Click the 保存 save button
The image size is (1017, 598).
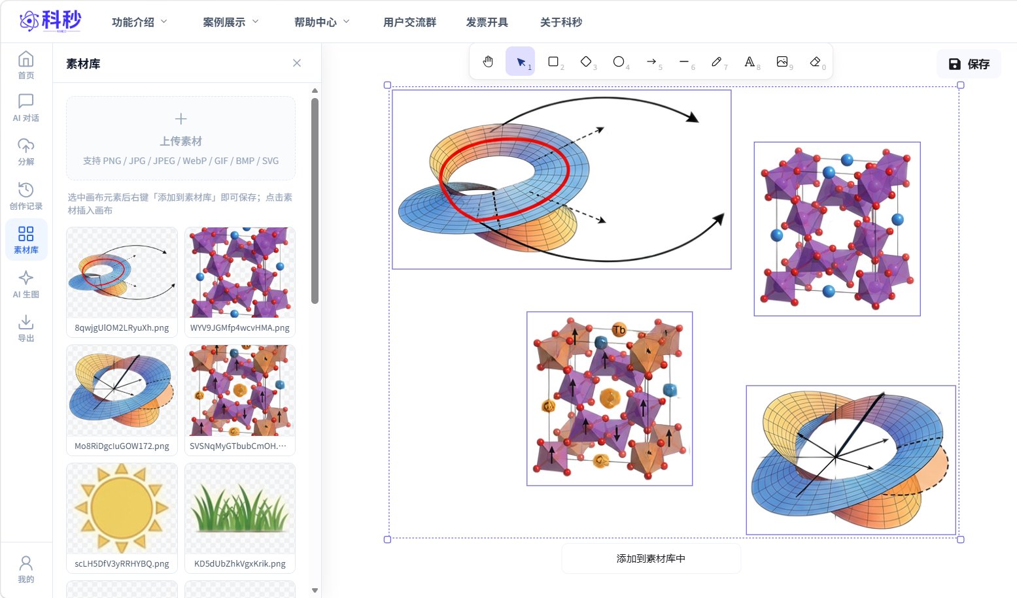click(x=969, y=64)
